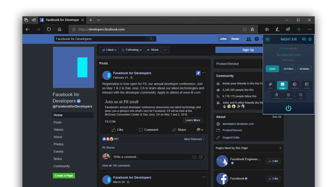
Task: Open the Night Eye feedback chat icon
Action: (x=304, y=39)
